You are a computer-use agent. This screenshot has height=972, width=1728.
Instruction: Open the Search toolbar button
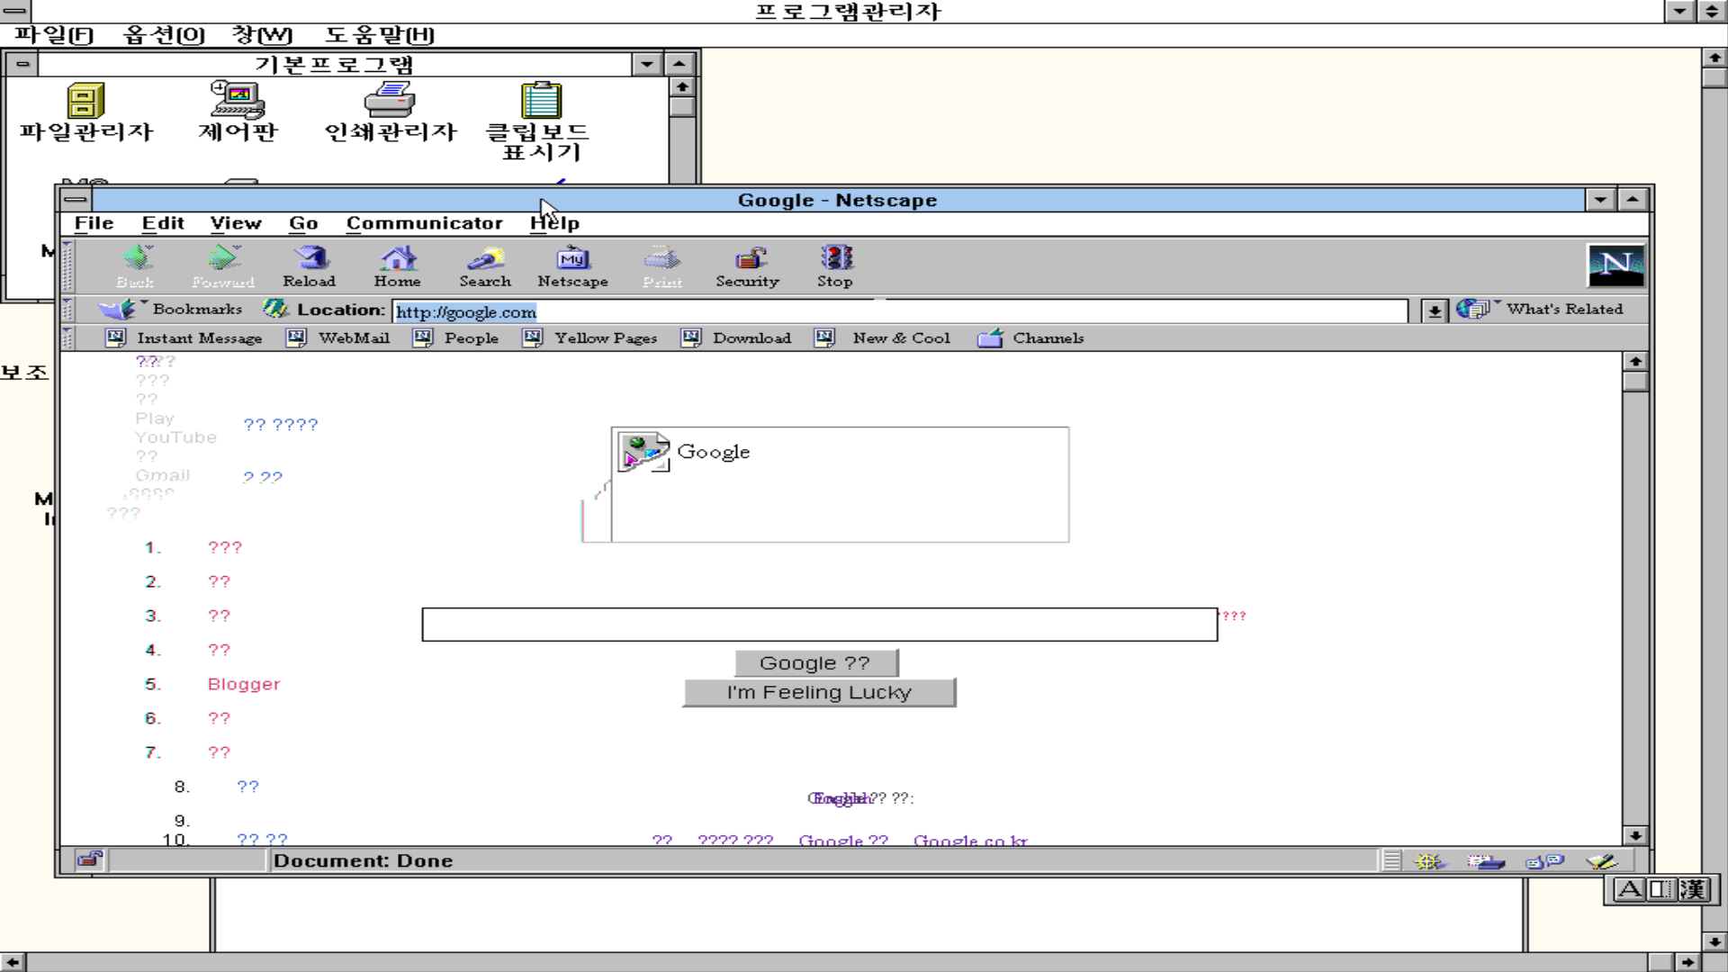pos(485,266)
